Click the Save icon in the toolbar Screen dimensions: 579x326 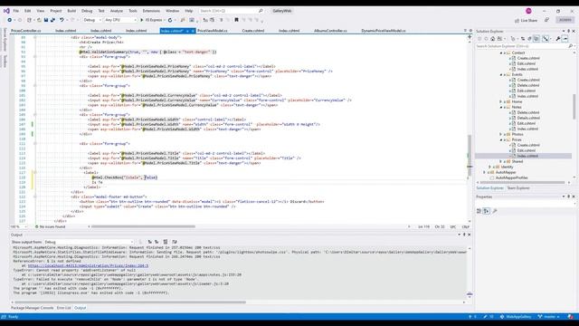point(46,20)
